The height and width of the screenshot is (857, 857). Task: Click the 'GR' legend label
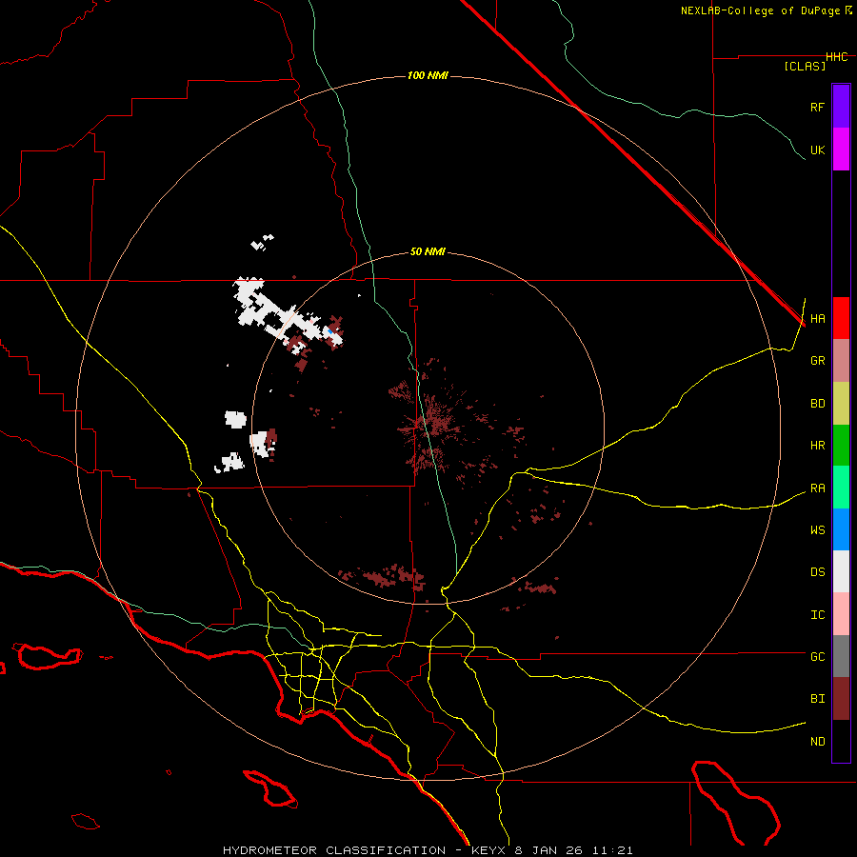click(x=817, y=361)
